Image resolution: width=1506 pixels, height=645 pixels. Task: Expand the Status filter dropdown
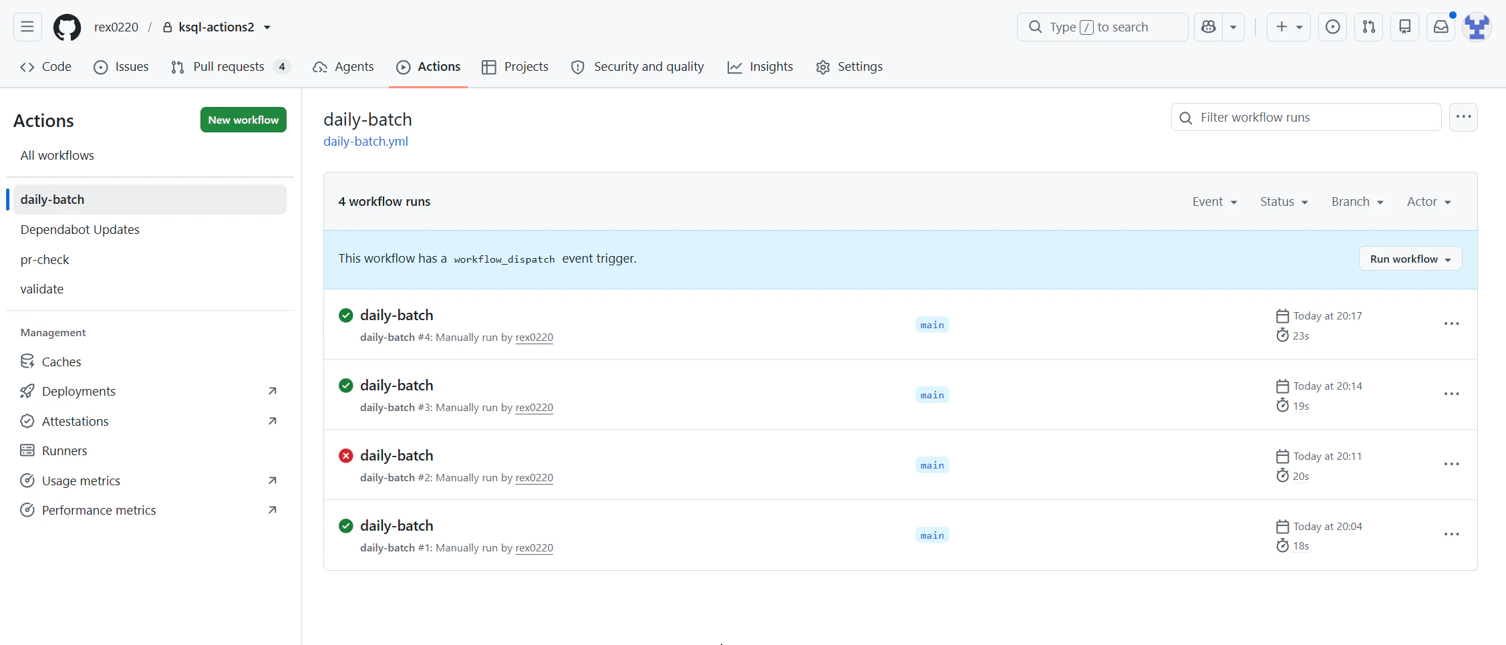coord(1284,202)
